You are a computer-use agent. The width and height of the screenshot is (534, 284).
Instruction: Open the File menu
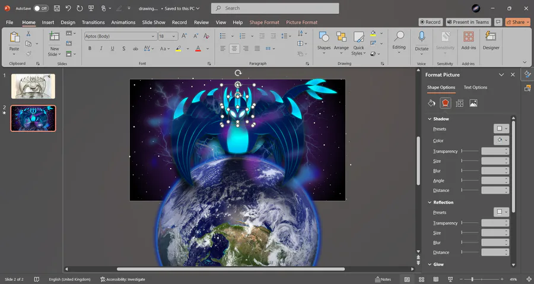pos(9,23)
